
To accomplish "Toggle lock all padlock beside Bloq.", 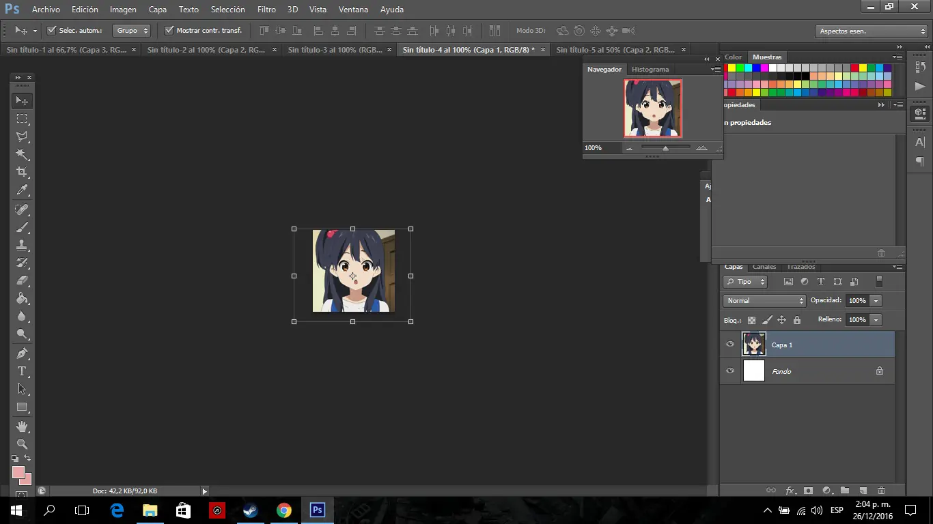I will click(797, 320).
